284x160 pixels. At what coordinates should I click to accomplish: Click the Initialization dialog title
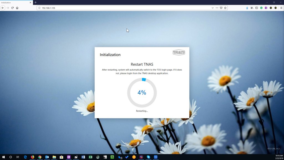point(110,55)
